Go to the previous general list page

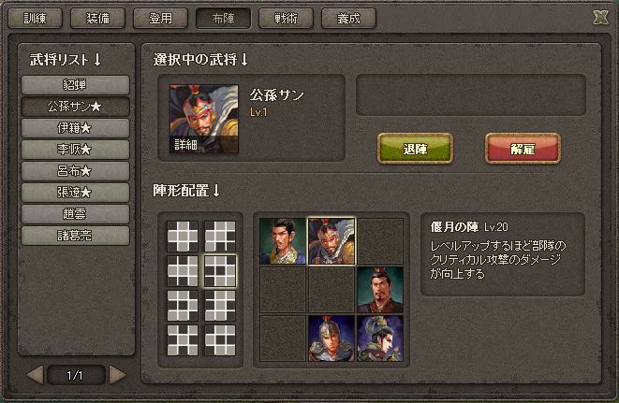click(36, 375)
